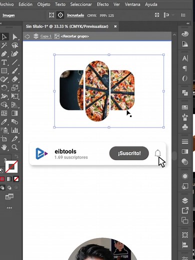Select the Direct Selection tool
Image resolution: width=195 pixels, height=260 pixels.
click(14, 37)
